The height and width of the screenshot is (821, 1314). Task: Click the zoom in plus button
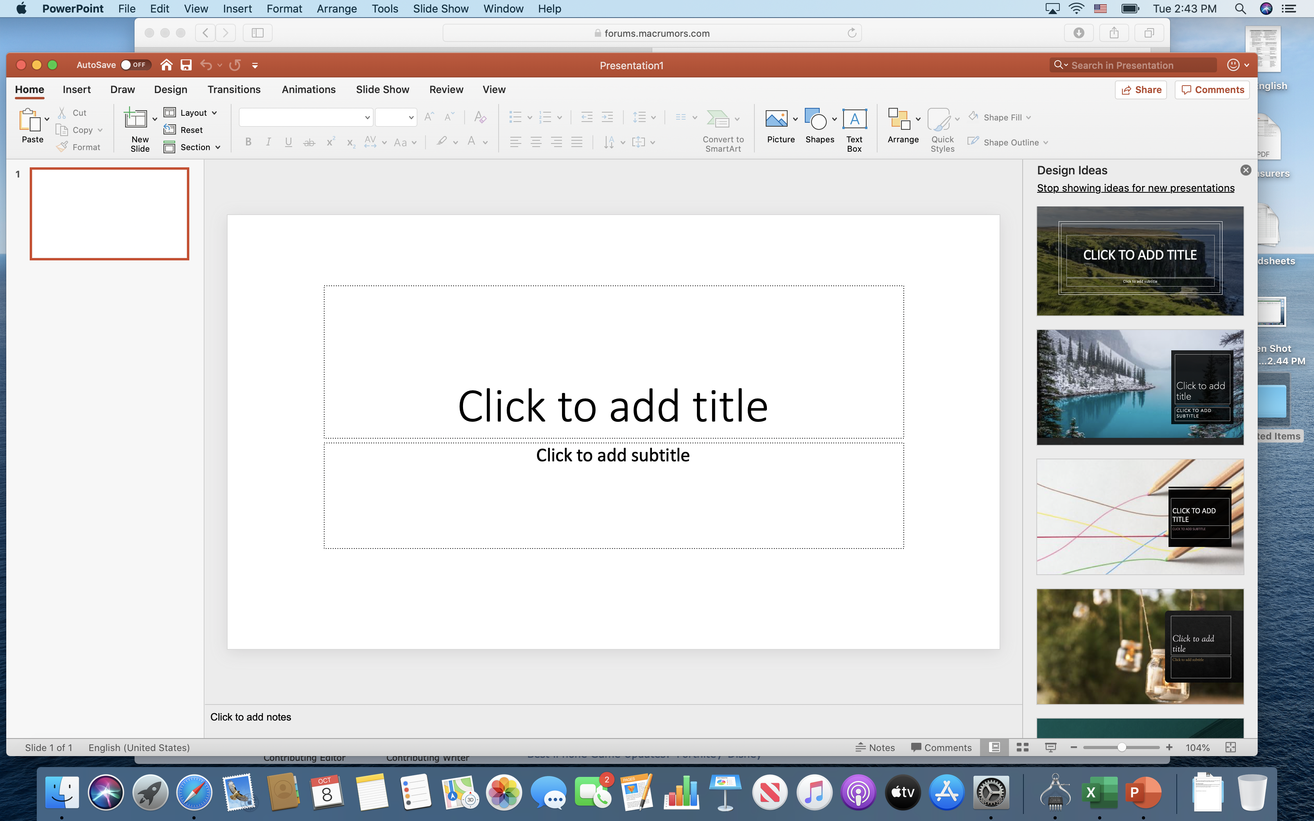(x=1169, y=748)
